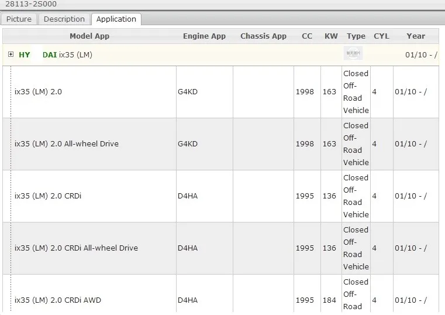The image size is (445, 315).
Task: Click the Chassis App column header
Action: pyautogui.click(x=263, y=36)
